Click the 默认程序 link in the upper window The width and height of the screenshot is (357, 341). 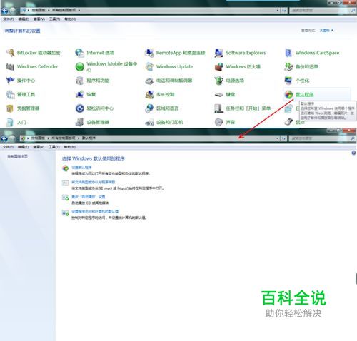point(304,94)
